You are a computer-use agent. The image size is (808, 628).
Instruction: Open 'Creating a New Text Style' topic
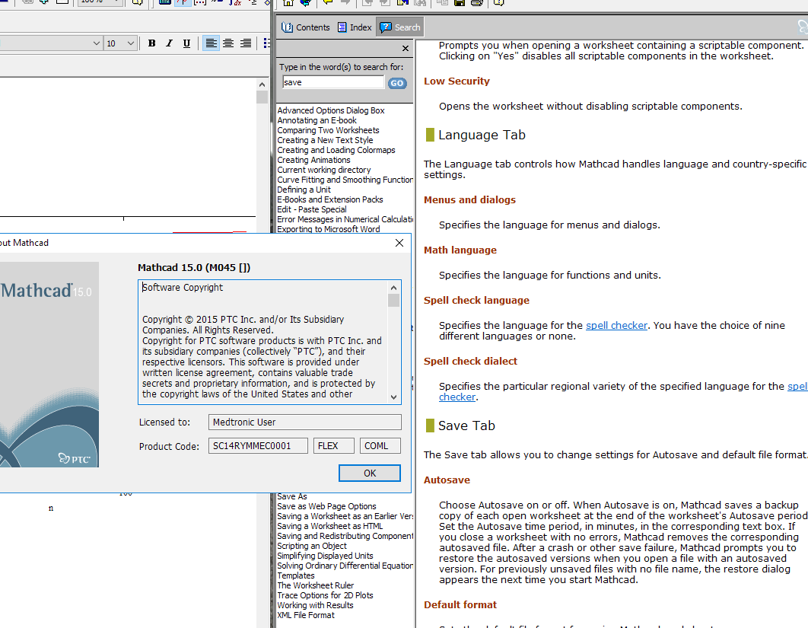pos(325,140)
